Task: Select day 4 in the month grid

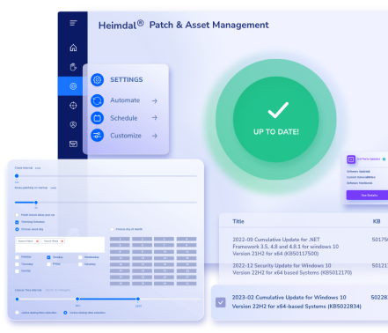Action: coord(187,239)
